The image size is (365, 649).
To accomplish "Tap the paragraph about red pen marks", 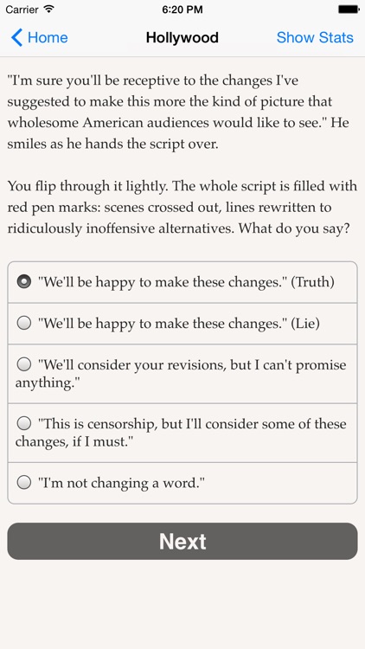I will click(182, 207).
